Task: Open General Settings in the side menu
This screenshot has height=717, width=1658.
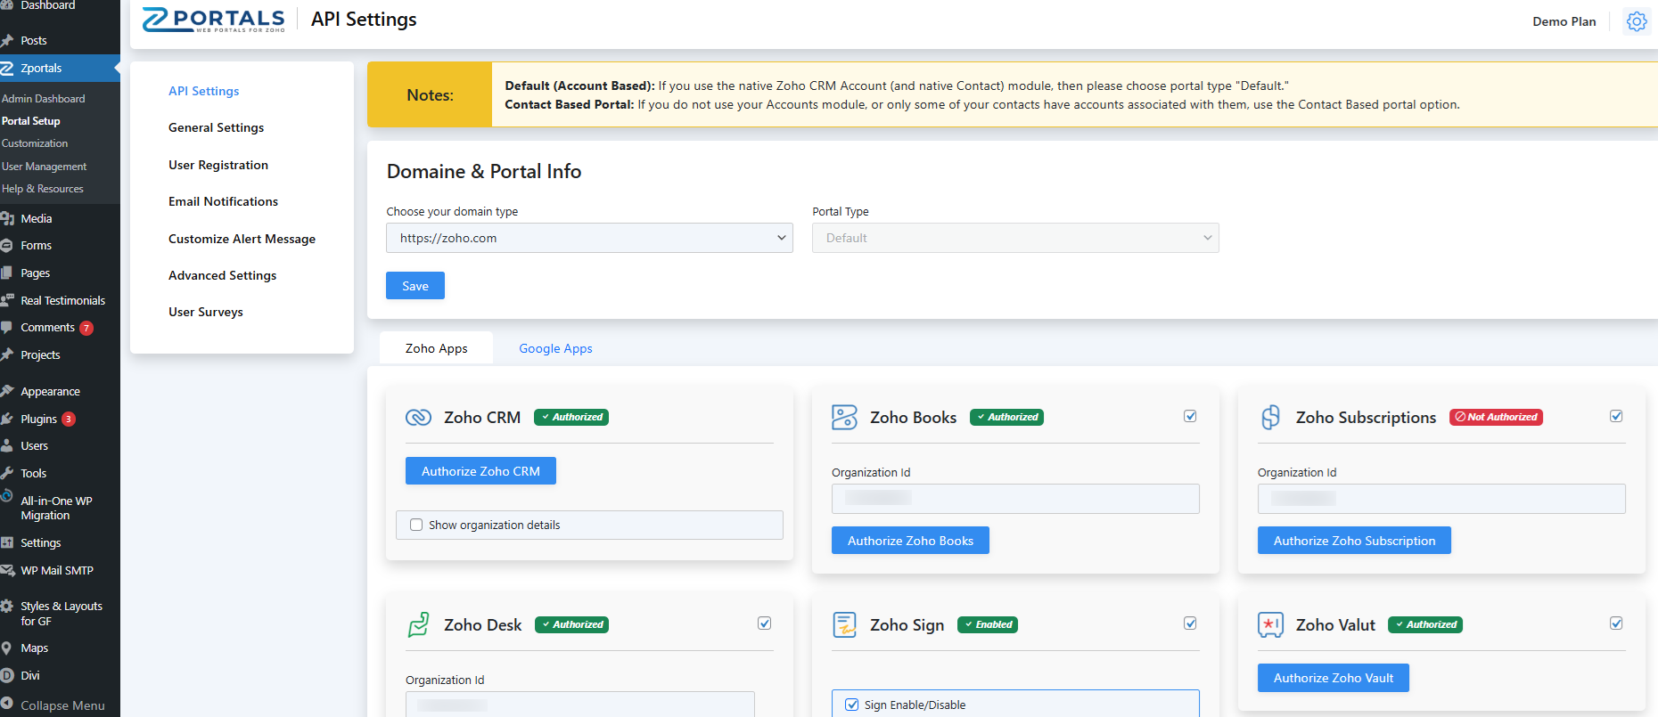Action: (x=216, y=127)
